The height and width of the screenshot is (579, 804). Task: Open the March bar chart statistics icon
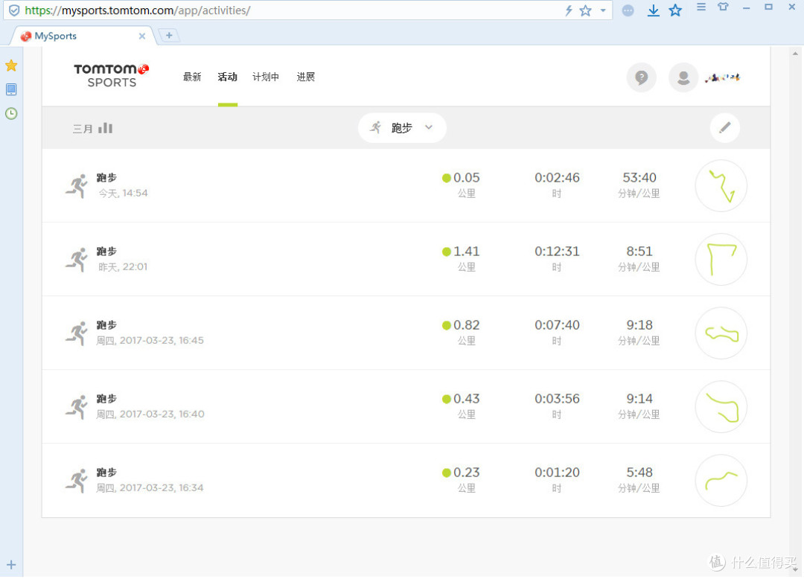coord(105,127)
